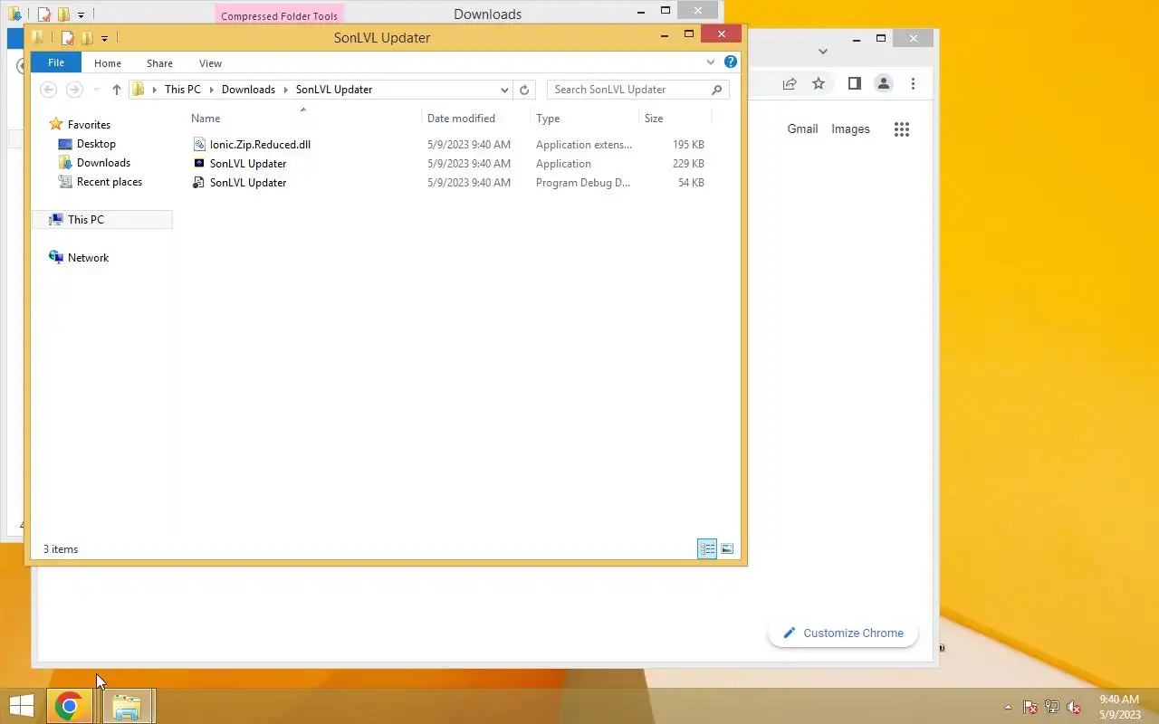The height and width of the screenshot is (724, 1159).
Task: Click the muted volume icon in tray
Action: (x=1074, y=707)
